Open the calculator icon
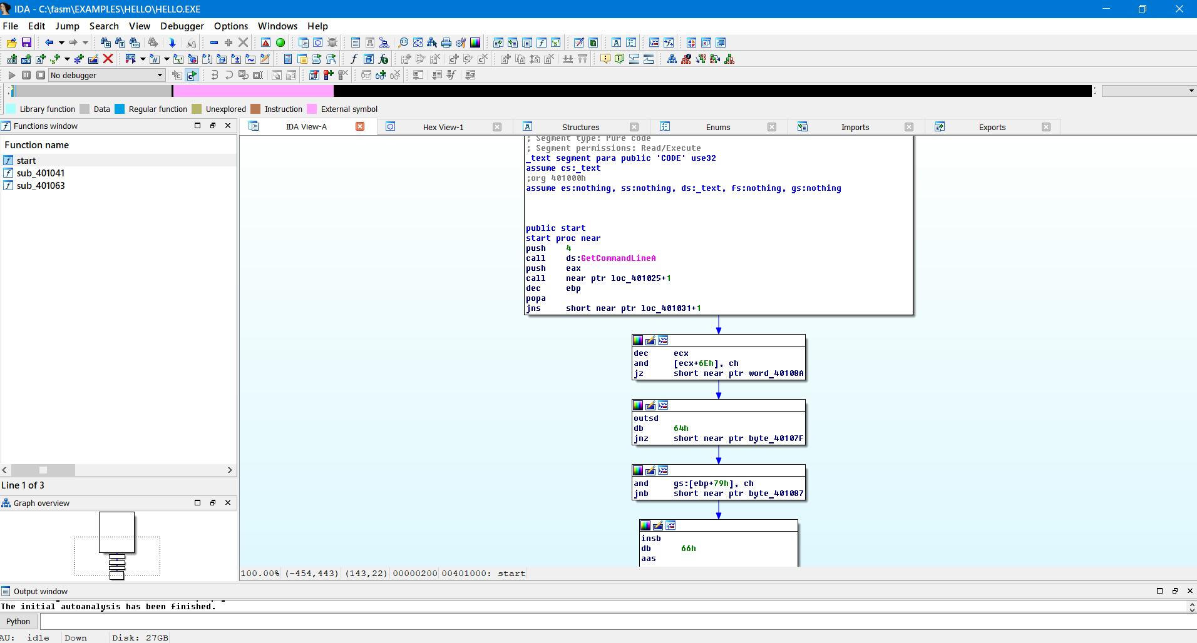This screenshot has height=643, width=1197. 287,59
